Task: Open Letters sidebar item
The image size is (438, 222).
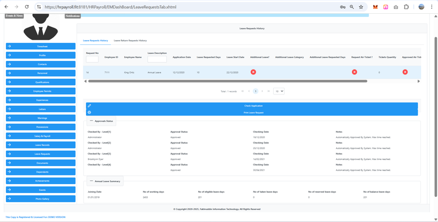Action: point(41,109)
